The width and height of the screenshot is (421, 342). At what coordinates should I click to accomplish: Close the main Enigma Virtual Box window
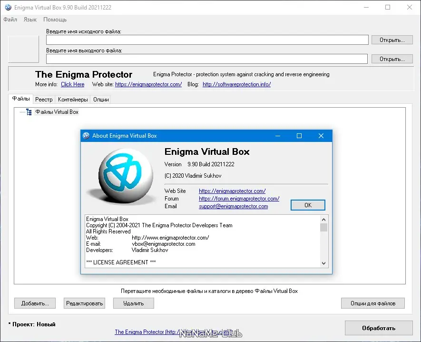click(410, 7)
